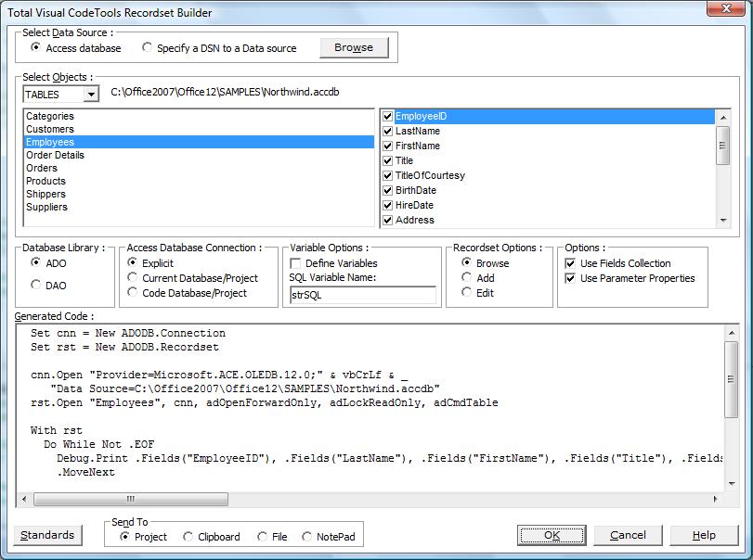The height and width of the screenshot is (560, 753).
Task: Choose DAO as database library
Action: tap(36, 286)
